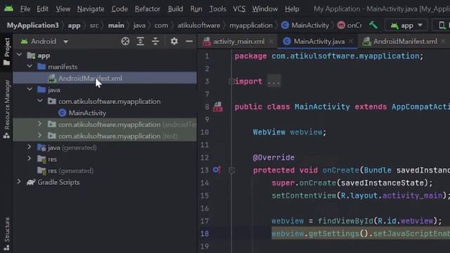Click the main breadcrumb
This screenshot has width=450, height=253.
116,25
